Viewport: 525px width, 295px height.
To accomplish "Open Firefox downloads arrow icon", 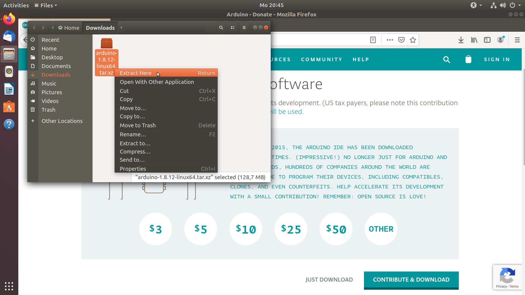I will 461,40.
